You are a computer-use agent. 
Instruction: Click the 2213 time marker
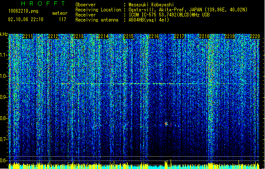pos(78,36)
